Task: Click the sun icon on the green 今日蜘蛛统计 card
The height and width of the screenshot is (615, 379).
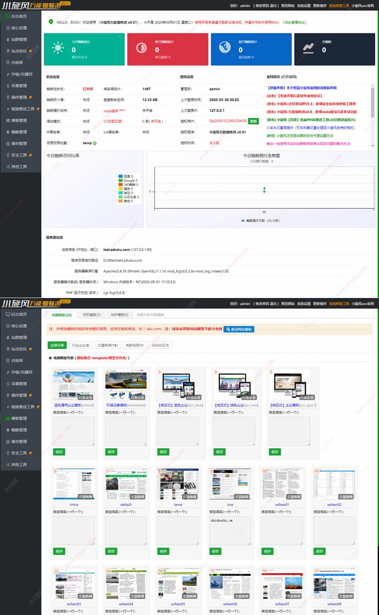Action: tap(58, 47)
